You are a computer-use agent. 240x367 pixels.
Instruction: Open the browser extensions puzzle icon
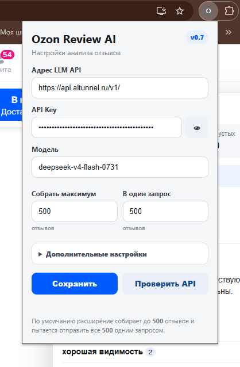[x=229, y=11]
